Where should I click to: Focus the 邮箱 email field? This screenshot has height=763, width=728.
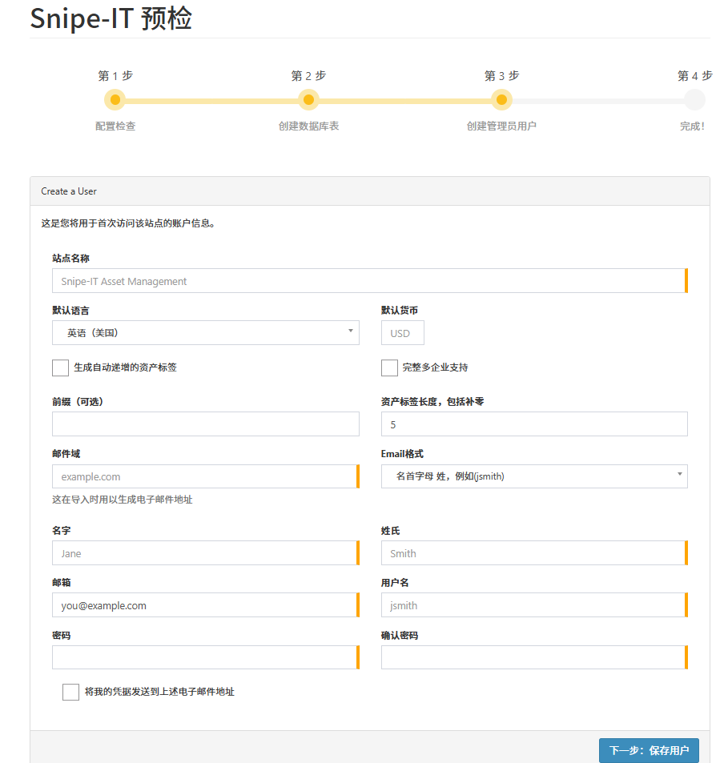click(x=205, y=604)
